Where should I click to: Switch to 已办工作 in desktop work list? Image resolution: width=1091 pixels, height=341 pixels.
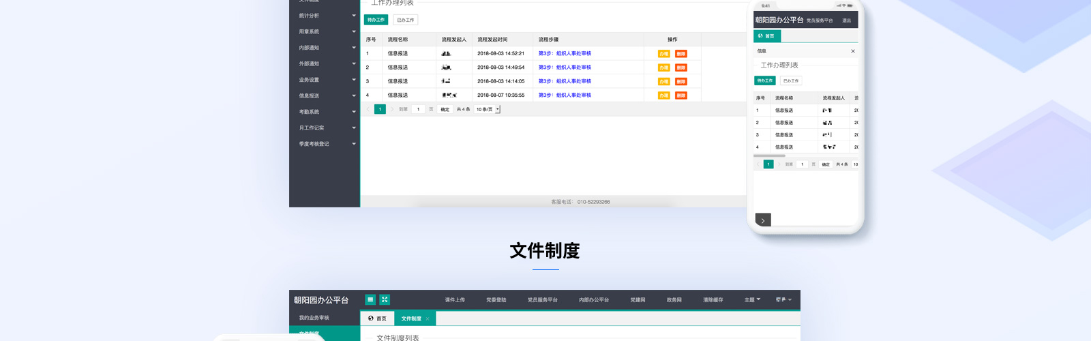coord(405,20)
